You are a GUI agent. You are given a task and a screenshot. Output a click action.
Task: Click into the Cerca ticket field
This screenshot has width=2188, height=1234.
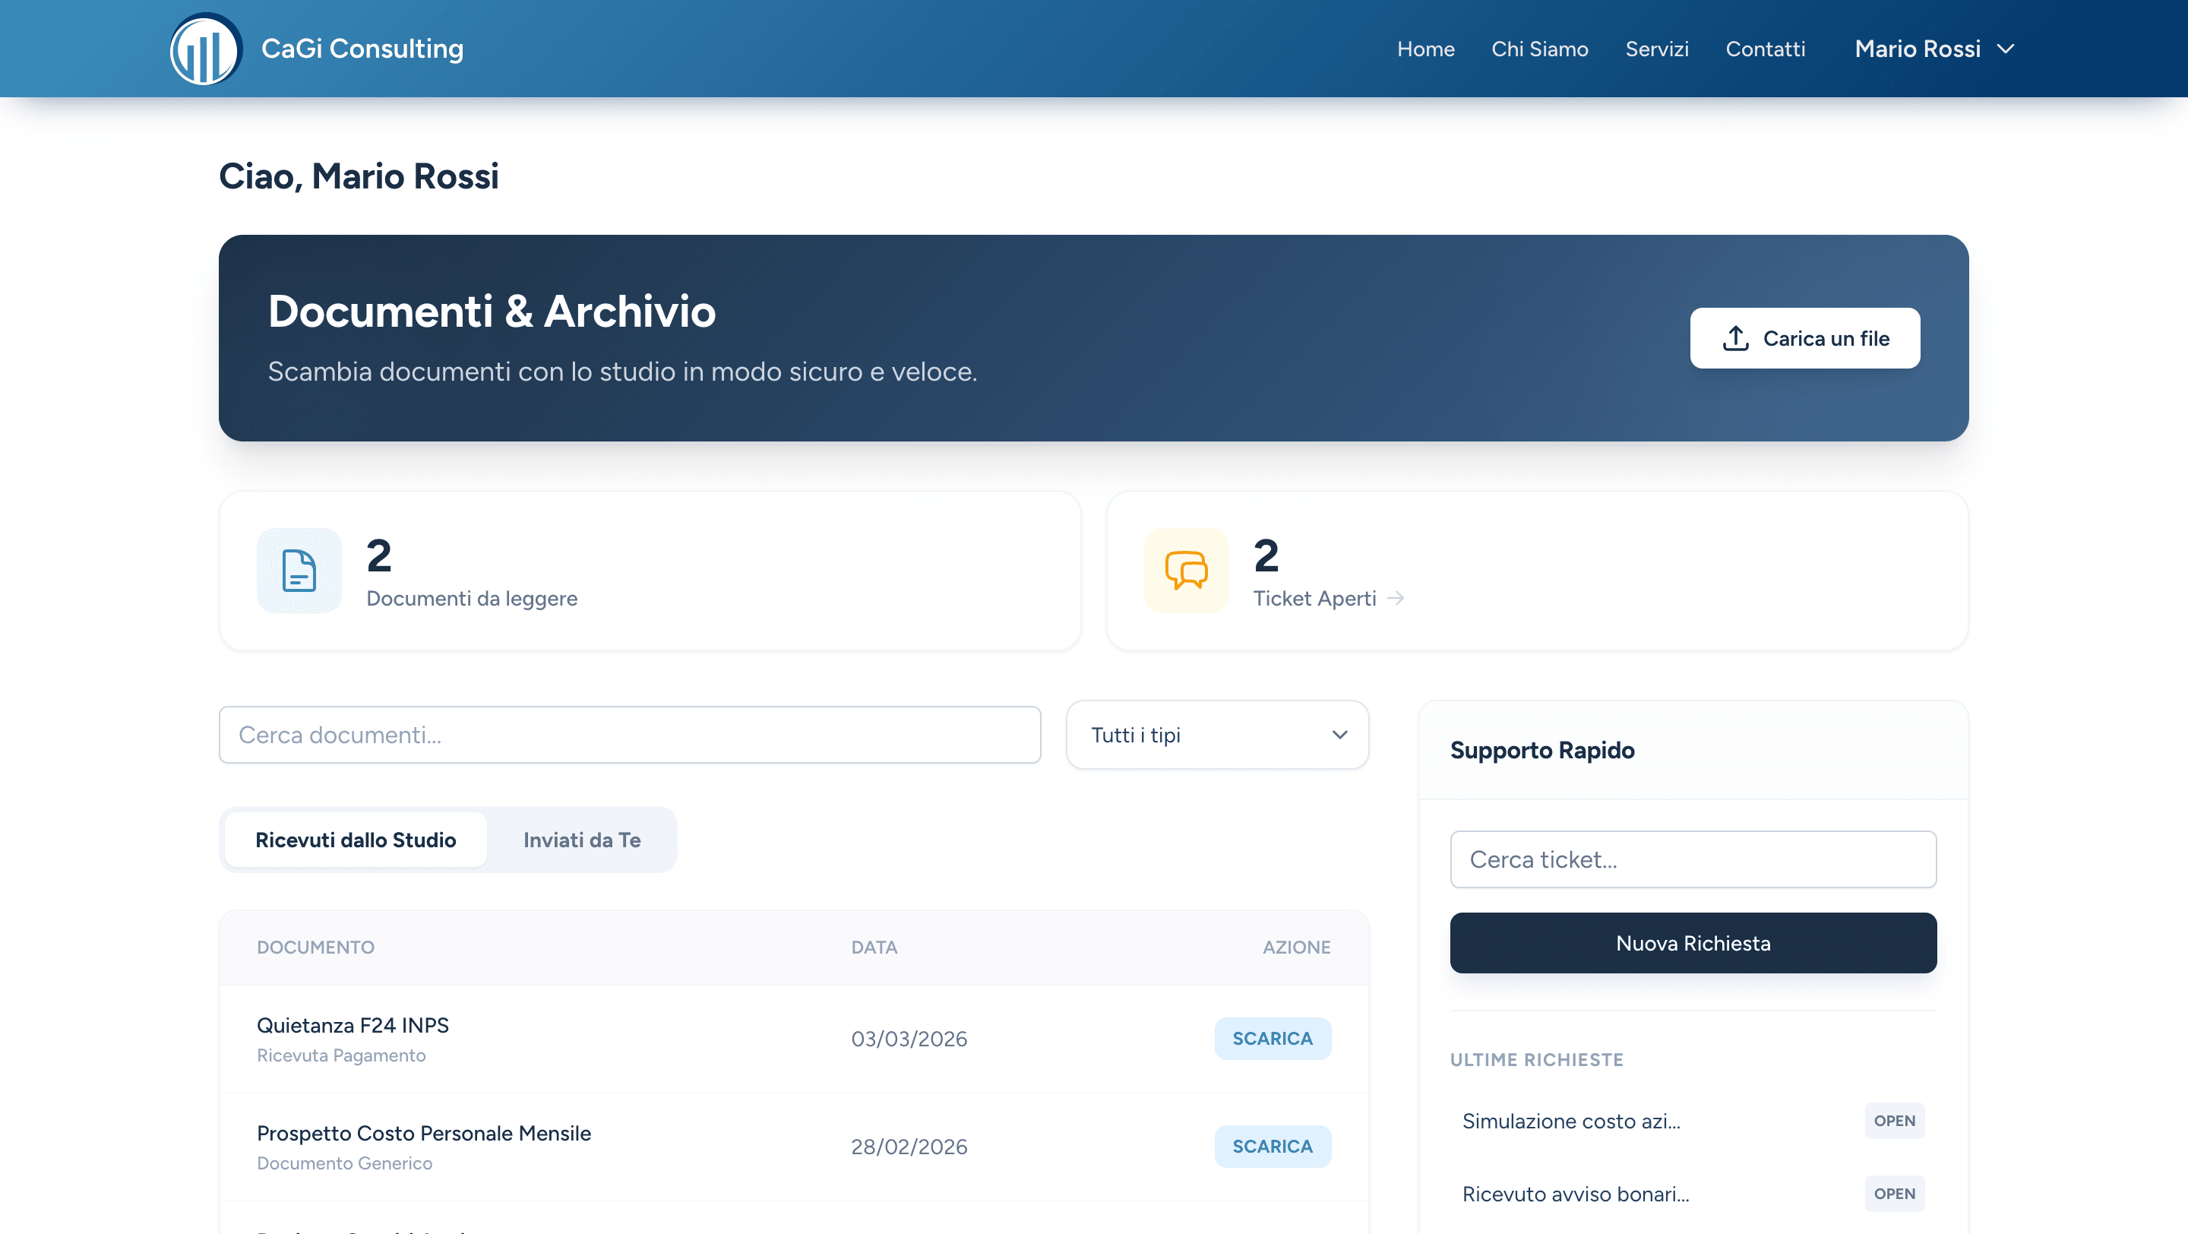pyautogui.click(x=1692, y=859)
